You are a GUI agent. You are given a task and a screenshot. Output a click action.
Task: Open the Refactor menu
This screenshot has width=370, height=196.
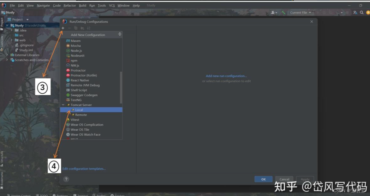tap(69, 5)
